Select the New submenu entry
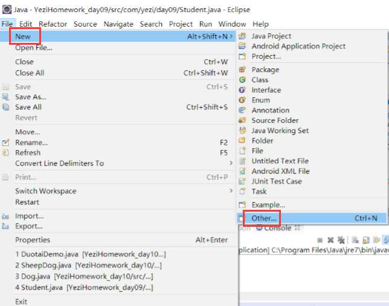The image size is (389, 306). click(x=118, y=36)
